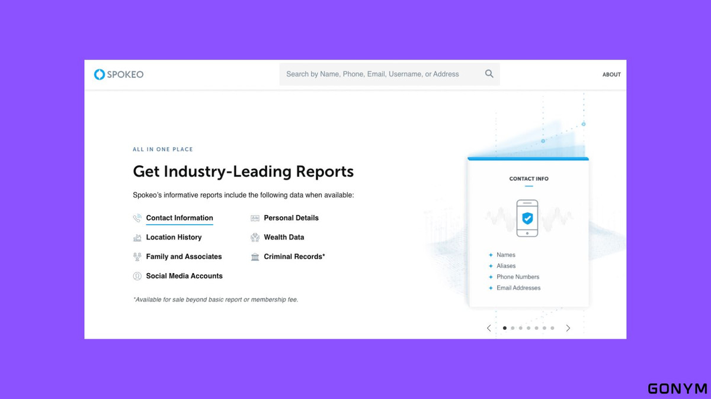
Task: Focus the Search by Name, Phone, Email field
Action: 379,74
